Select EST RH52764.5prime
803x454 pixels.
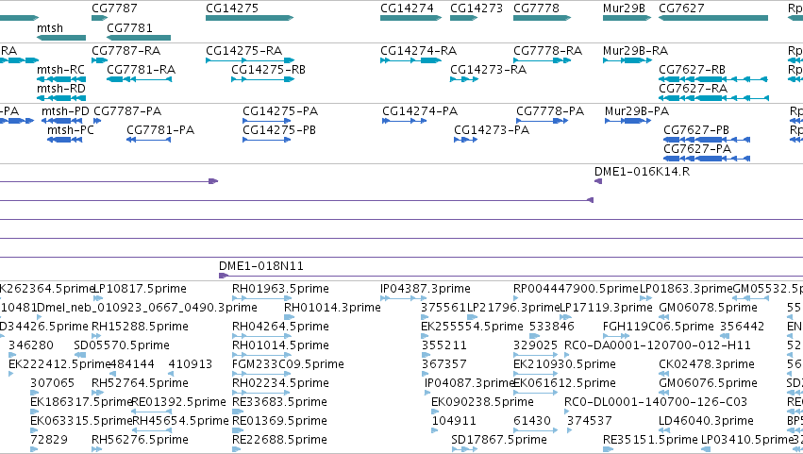tap(140, 383)
